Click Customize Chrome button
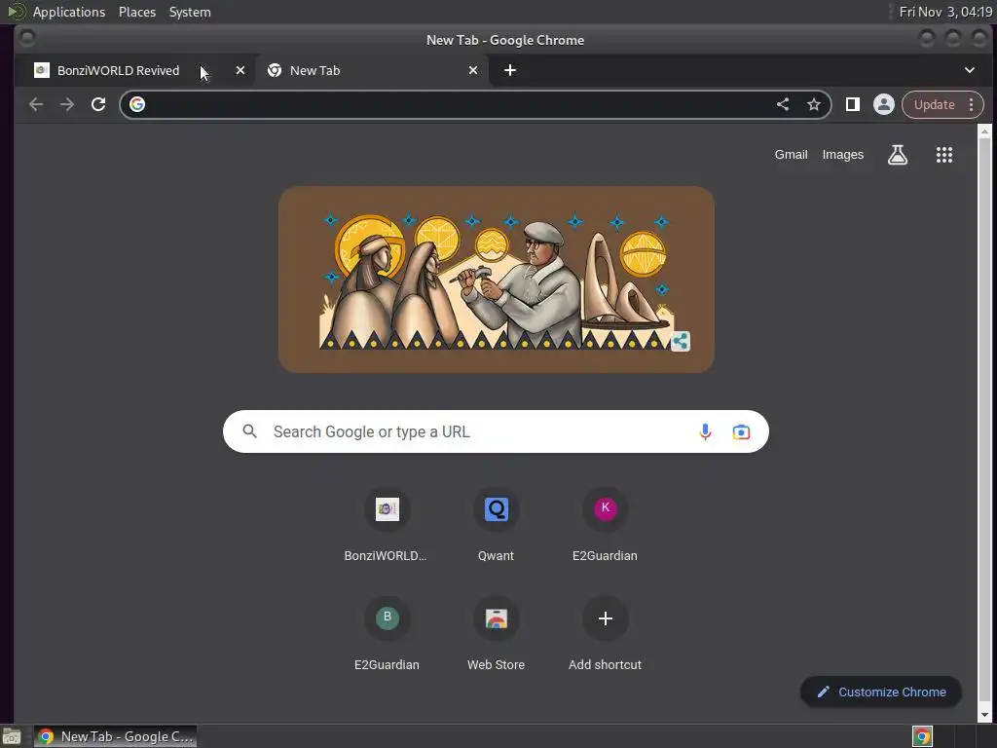The height and width of the screenshot is (748, 997). point(880,692)
